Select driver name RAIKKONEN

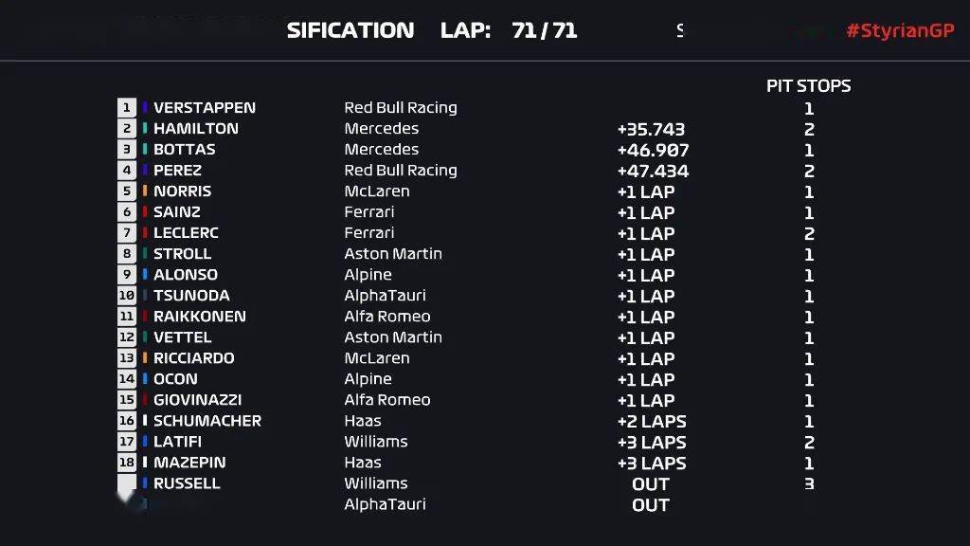tap(200, 317)
